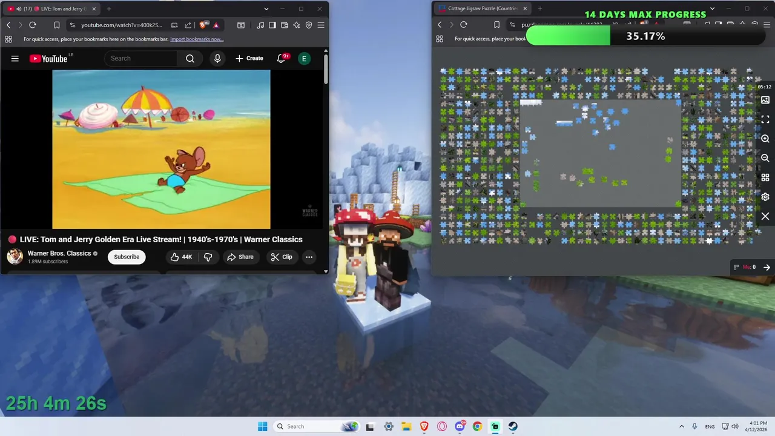Open Steam from the taskbar
The height and width of the screenshot is (436, 775).
513,426
